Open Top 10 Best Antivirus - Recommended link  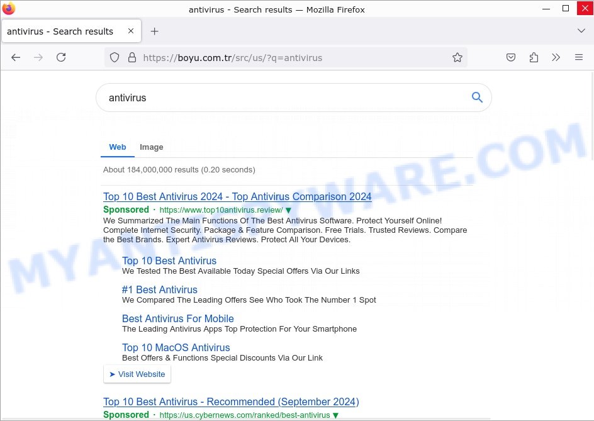pos(231,401)
